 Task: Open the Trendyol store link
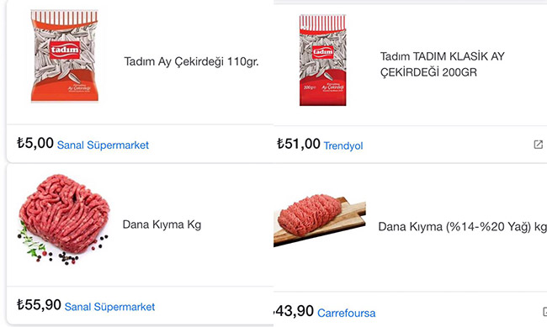point(343,145)
